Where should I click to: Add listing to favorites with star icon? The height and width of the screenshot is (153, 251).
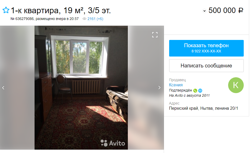pyautogui.click(x=6, y=10)
